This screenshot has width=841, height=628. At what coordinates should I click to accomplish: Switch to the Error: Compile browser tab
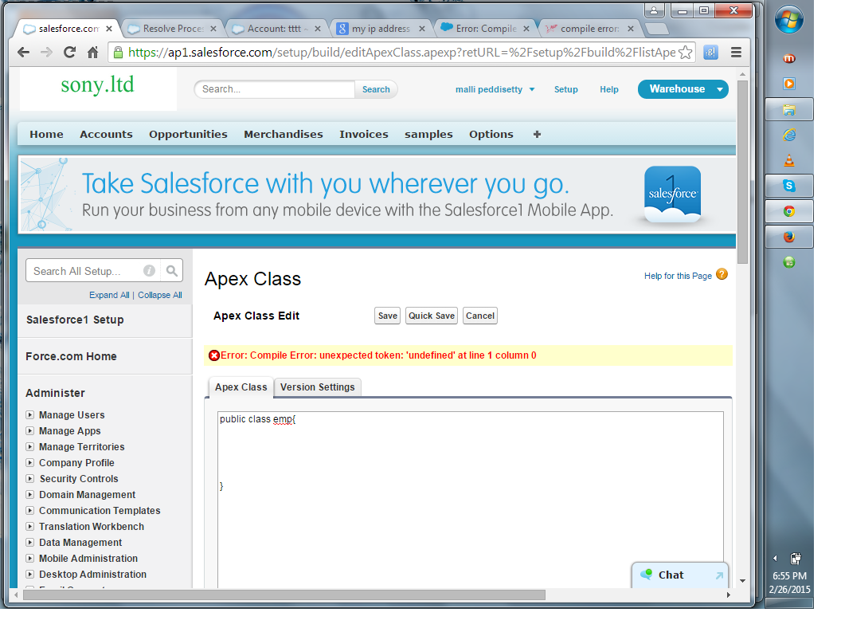click(485, 29)
